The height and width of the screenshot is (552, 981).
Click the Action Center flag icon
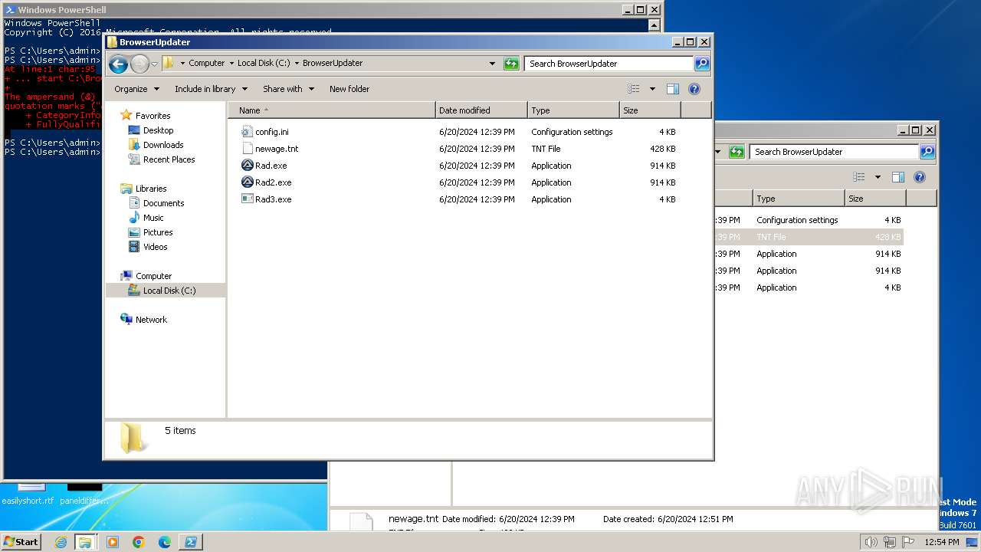click(x=907, y=542)
